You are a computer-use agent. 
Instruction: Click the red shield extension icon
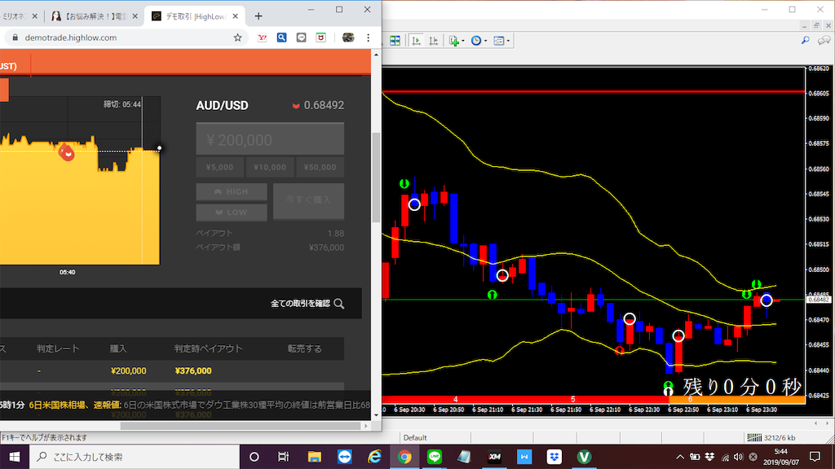tap(320, 37)
